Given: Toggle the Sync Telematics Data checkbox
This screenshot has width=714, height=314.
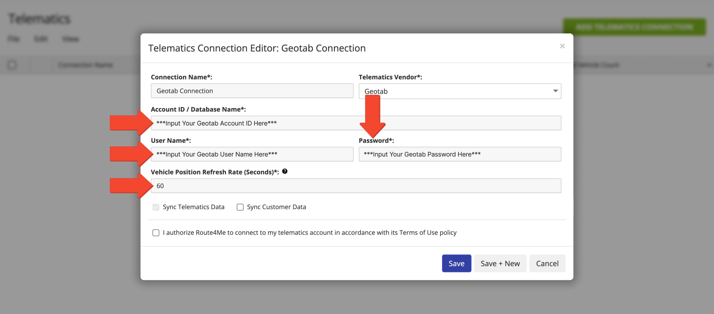Looking at the screenshot, I should tap(156, 207).
